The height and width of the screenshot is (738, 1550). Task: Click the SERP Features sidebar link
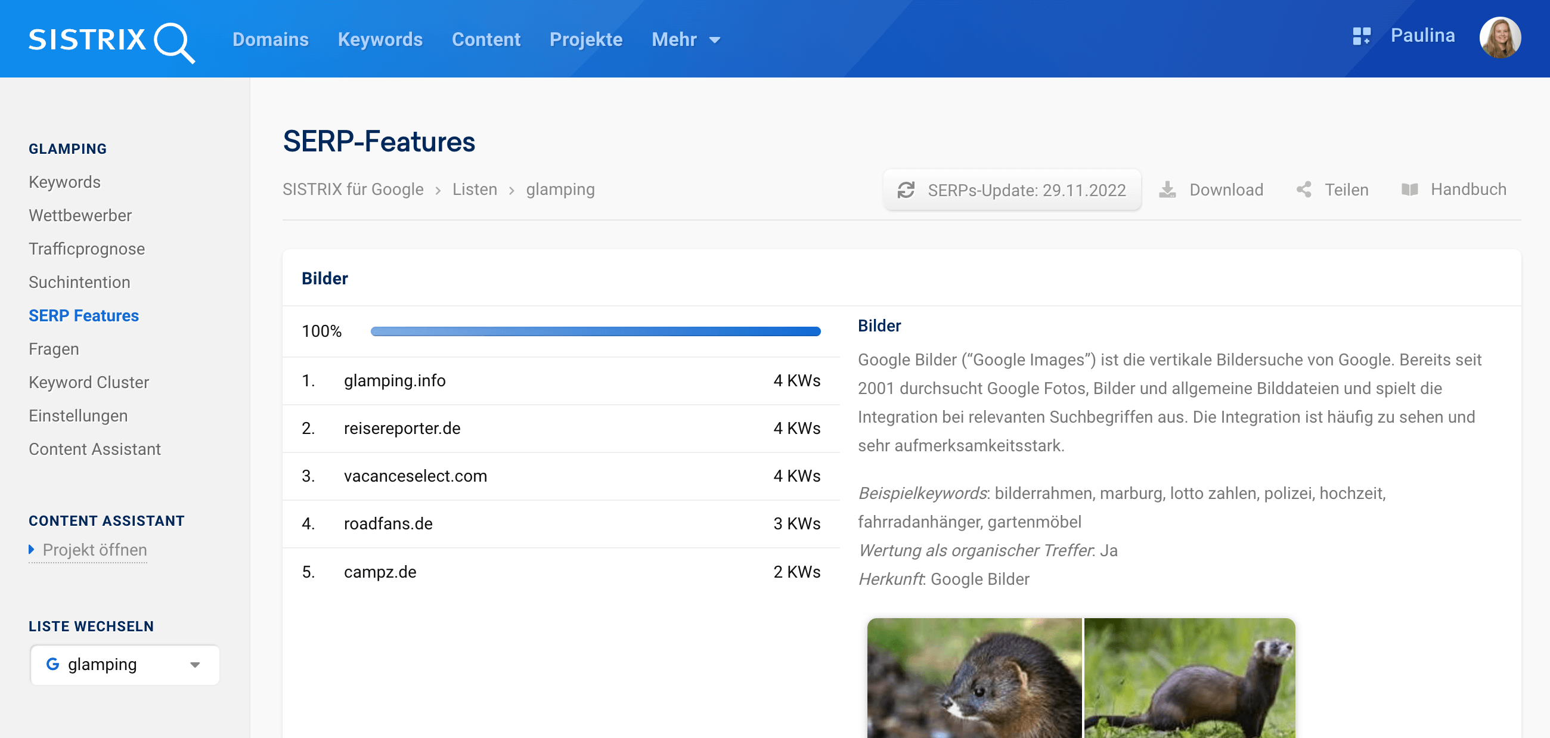click(x=84, y=315)
